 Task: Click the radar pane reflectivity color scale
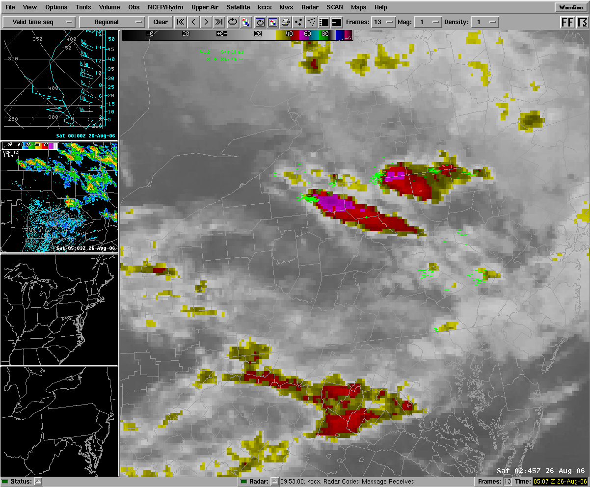30,146
